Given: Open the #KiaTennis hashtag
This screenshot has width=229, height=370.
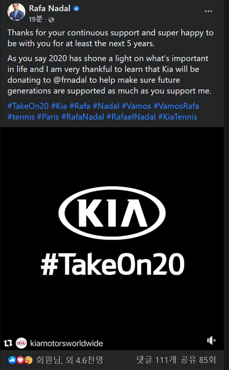Looking at the screenshot, I should pos(178,117).
